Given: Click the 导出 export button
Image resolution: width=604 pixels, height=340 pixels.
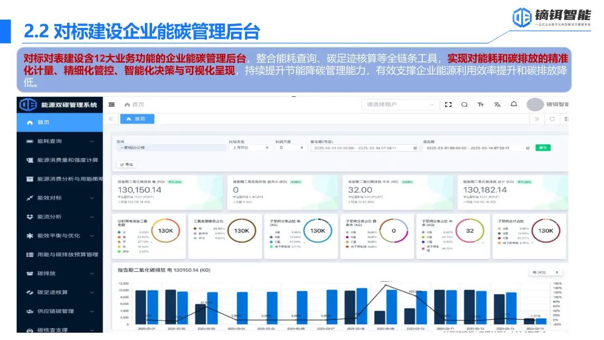Looking at the screenshot, I should (x=127, y=164).
